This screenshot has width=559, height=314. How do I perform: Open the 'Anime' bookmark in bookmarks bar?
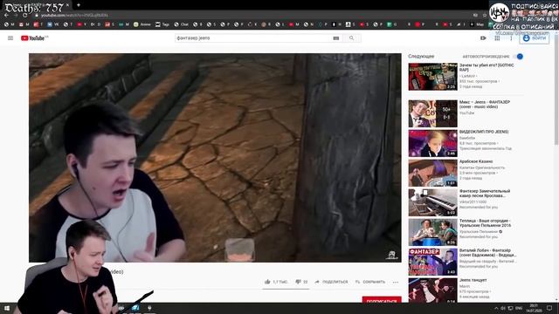coord(142,24)
